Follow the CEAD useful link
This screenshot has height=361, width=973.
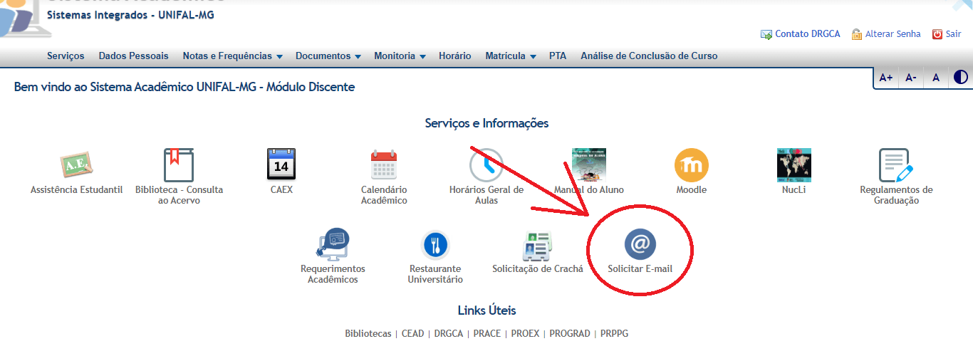[413, 333]
